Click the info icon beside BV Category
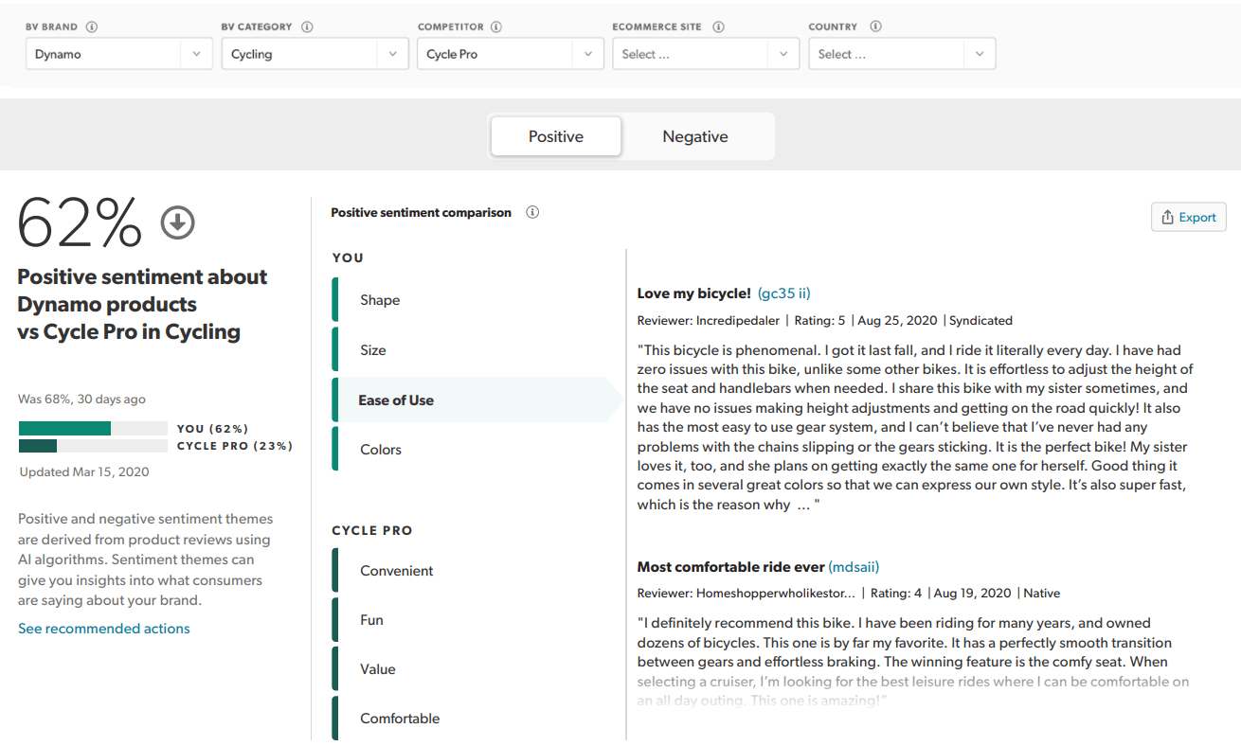Screen dimensions: 1241x746 click(x=307, y=27)
